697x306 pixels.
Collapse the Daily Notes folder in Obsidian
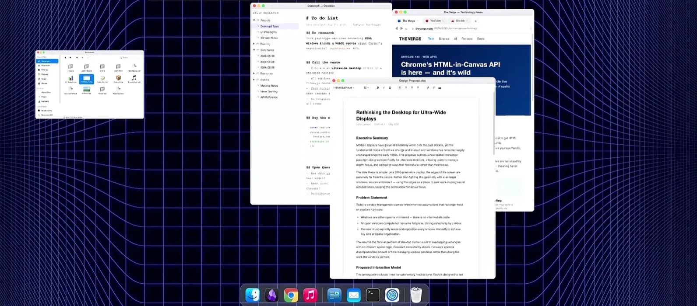[254, 50]
